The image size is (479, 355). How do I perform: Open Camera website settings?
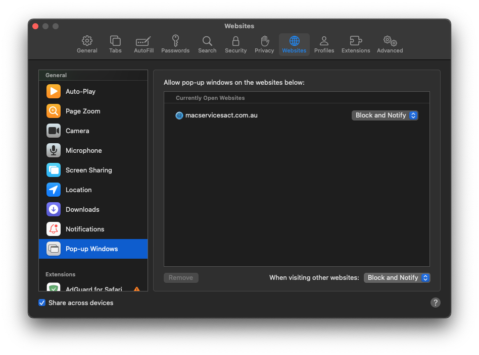(x=77, y=131)
